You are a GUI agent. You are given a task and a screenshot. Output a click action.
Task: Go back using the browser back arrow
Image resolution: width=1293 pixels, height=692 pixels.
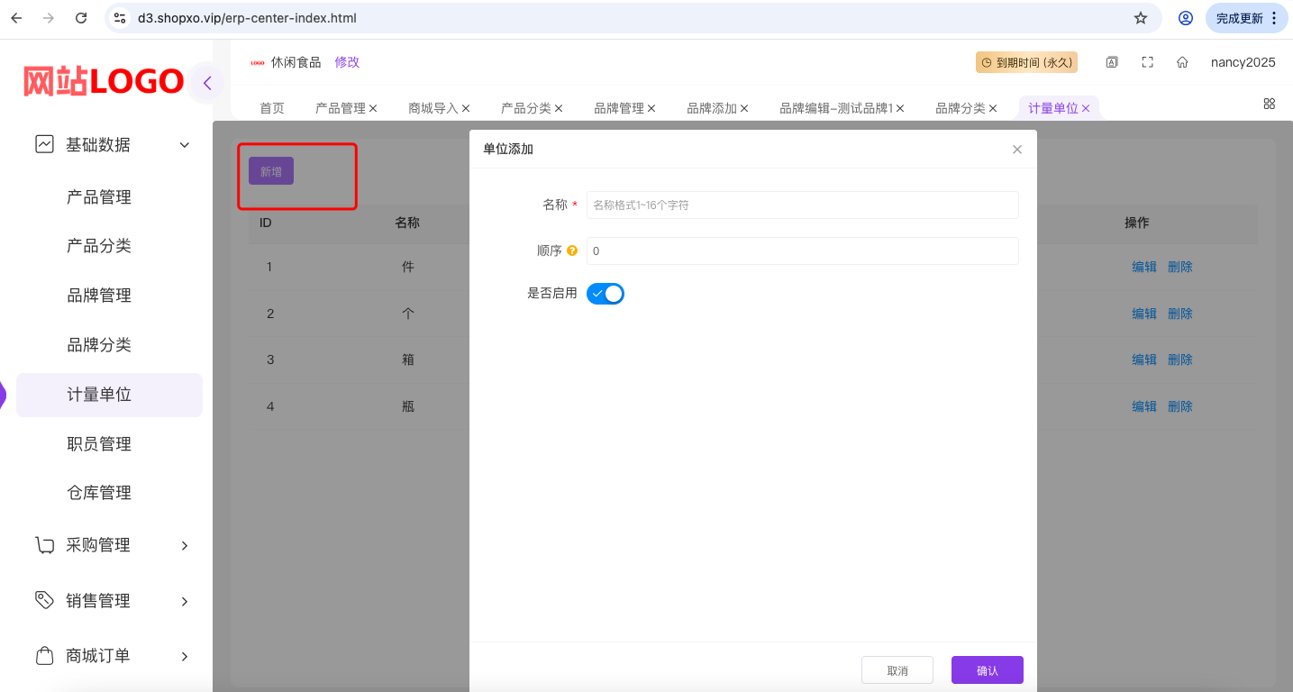click(16, 18)
